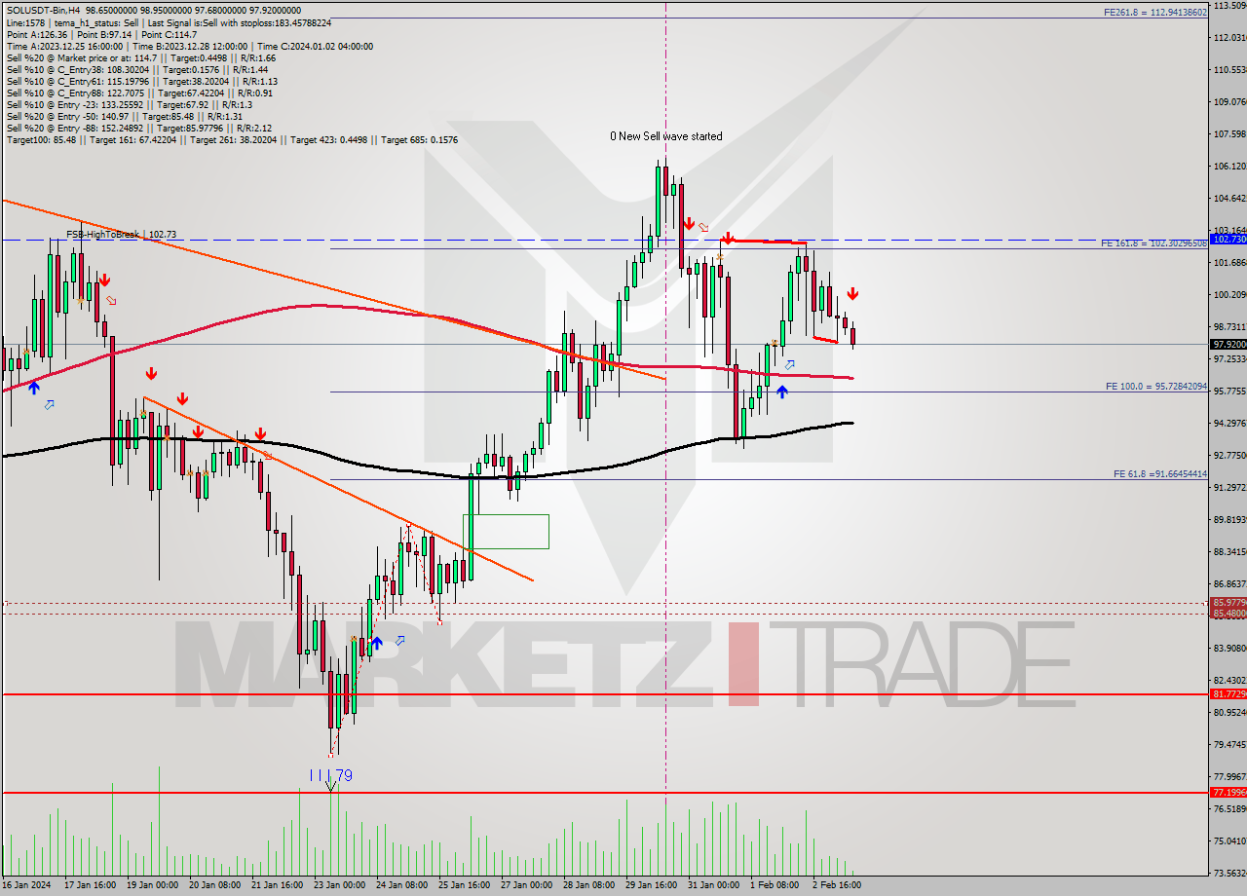Click the "Sell %10 @ C_Entry88: 122.7075" line
Screen dimensions: 1247x896
click(x=139, y=93)
